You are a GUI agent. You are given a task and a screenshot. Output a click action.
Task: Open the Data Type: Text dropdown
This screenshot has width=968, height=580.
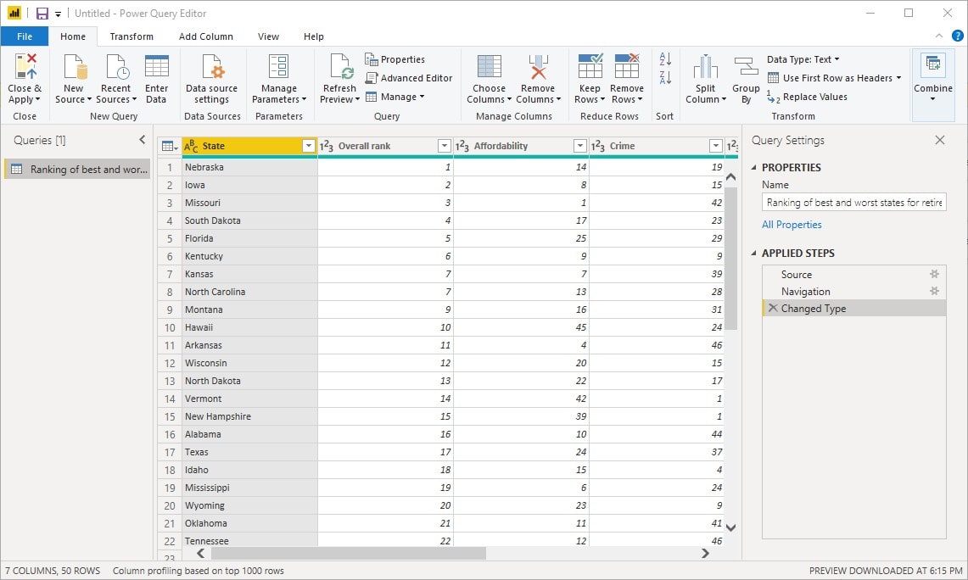803,59
